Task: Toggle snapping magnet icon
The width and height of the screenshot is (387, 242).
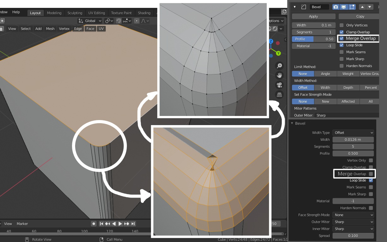Action: 119,21
